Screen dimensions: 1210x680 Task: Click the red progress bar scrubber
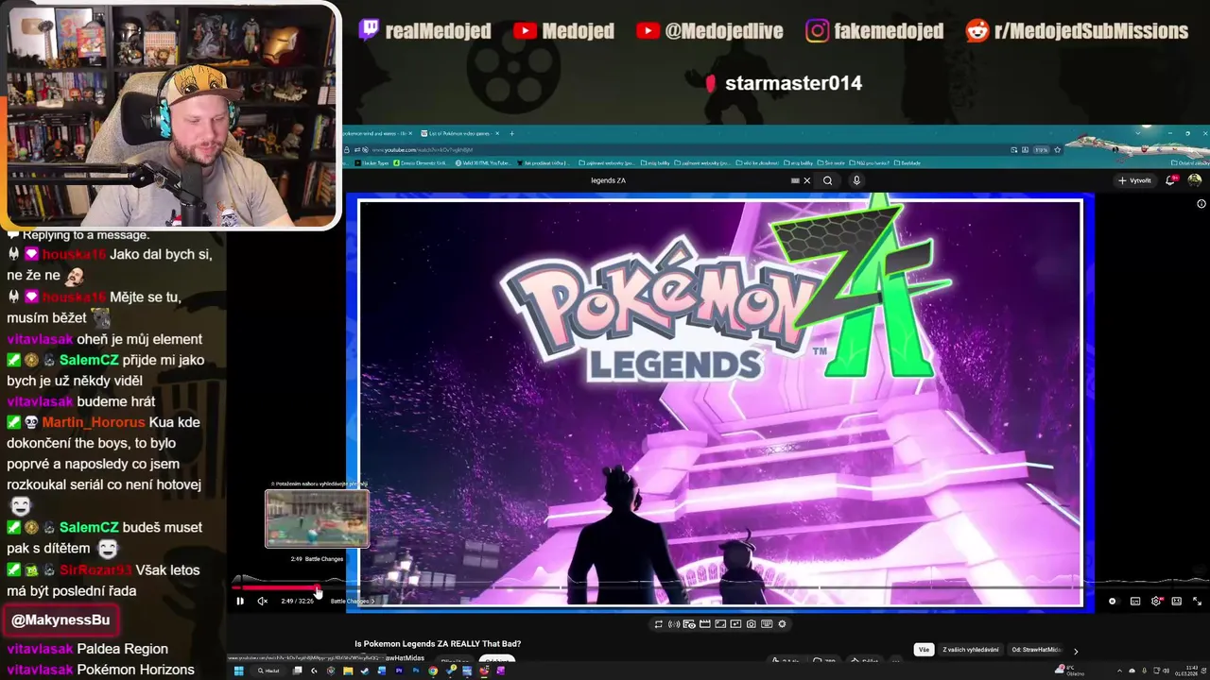[318, 588]
